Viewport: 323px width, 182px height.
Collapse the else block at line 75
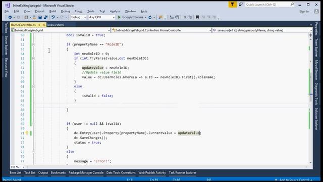coord(33,152)
